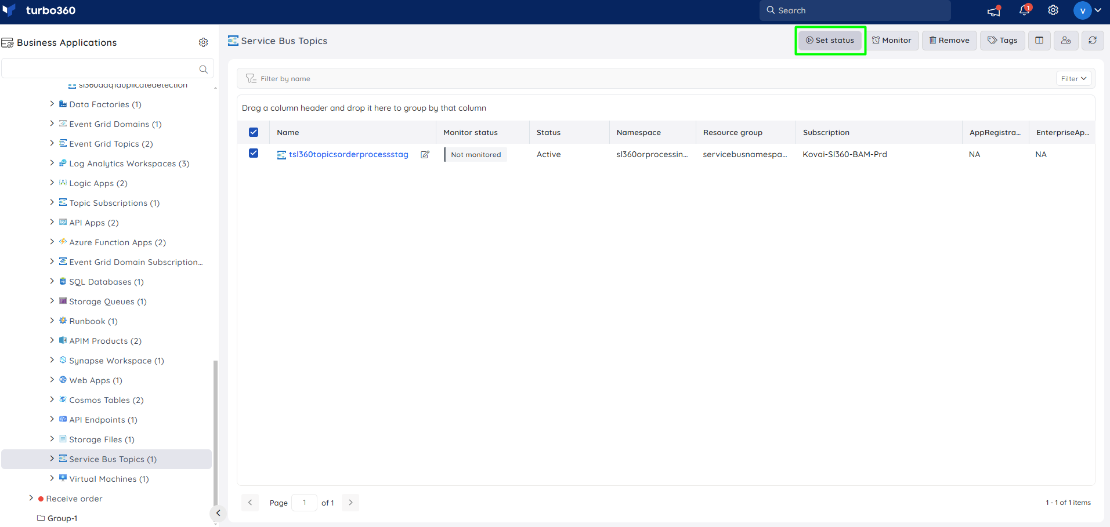1110x527 pixels.
Task: Click the Tags button
Action: tap(1003, 41)
